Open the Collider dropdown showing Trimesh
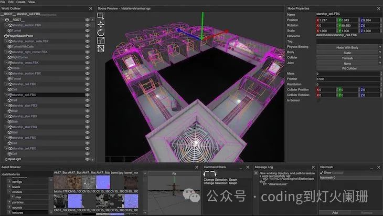 pos(347,58)
